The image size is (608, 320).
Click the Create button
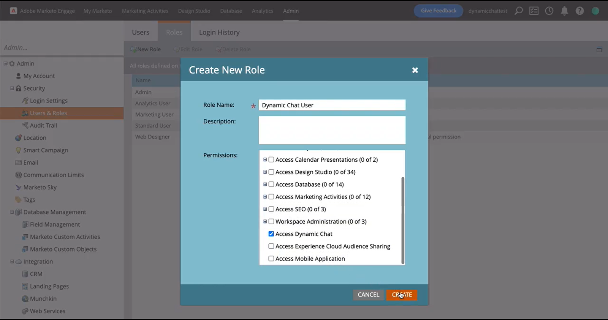pos(402,295)
